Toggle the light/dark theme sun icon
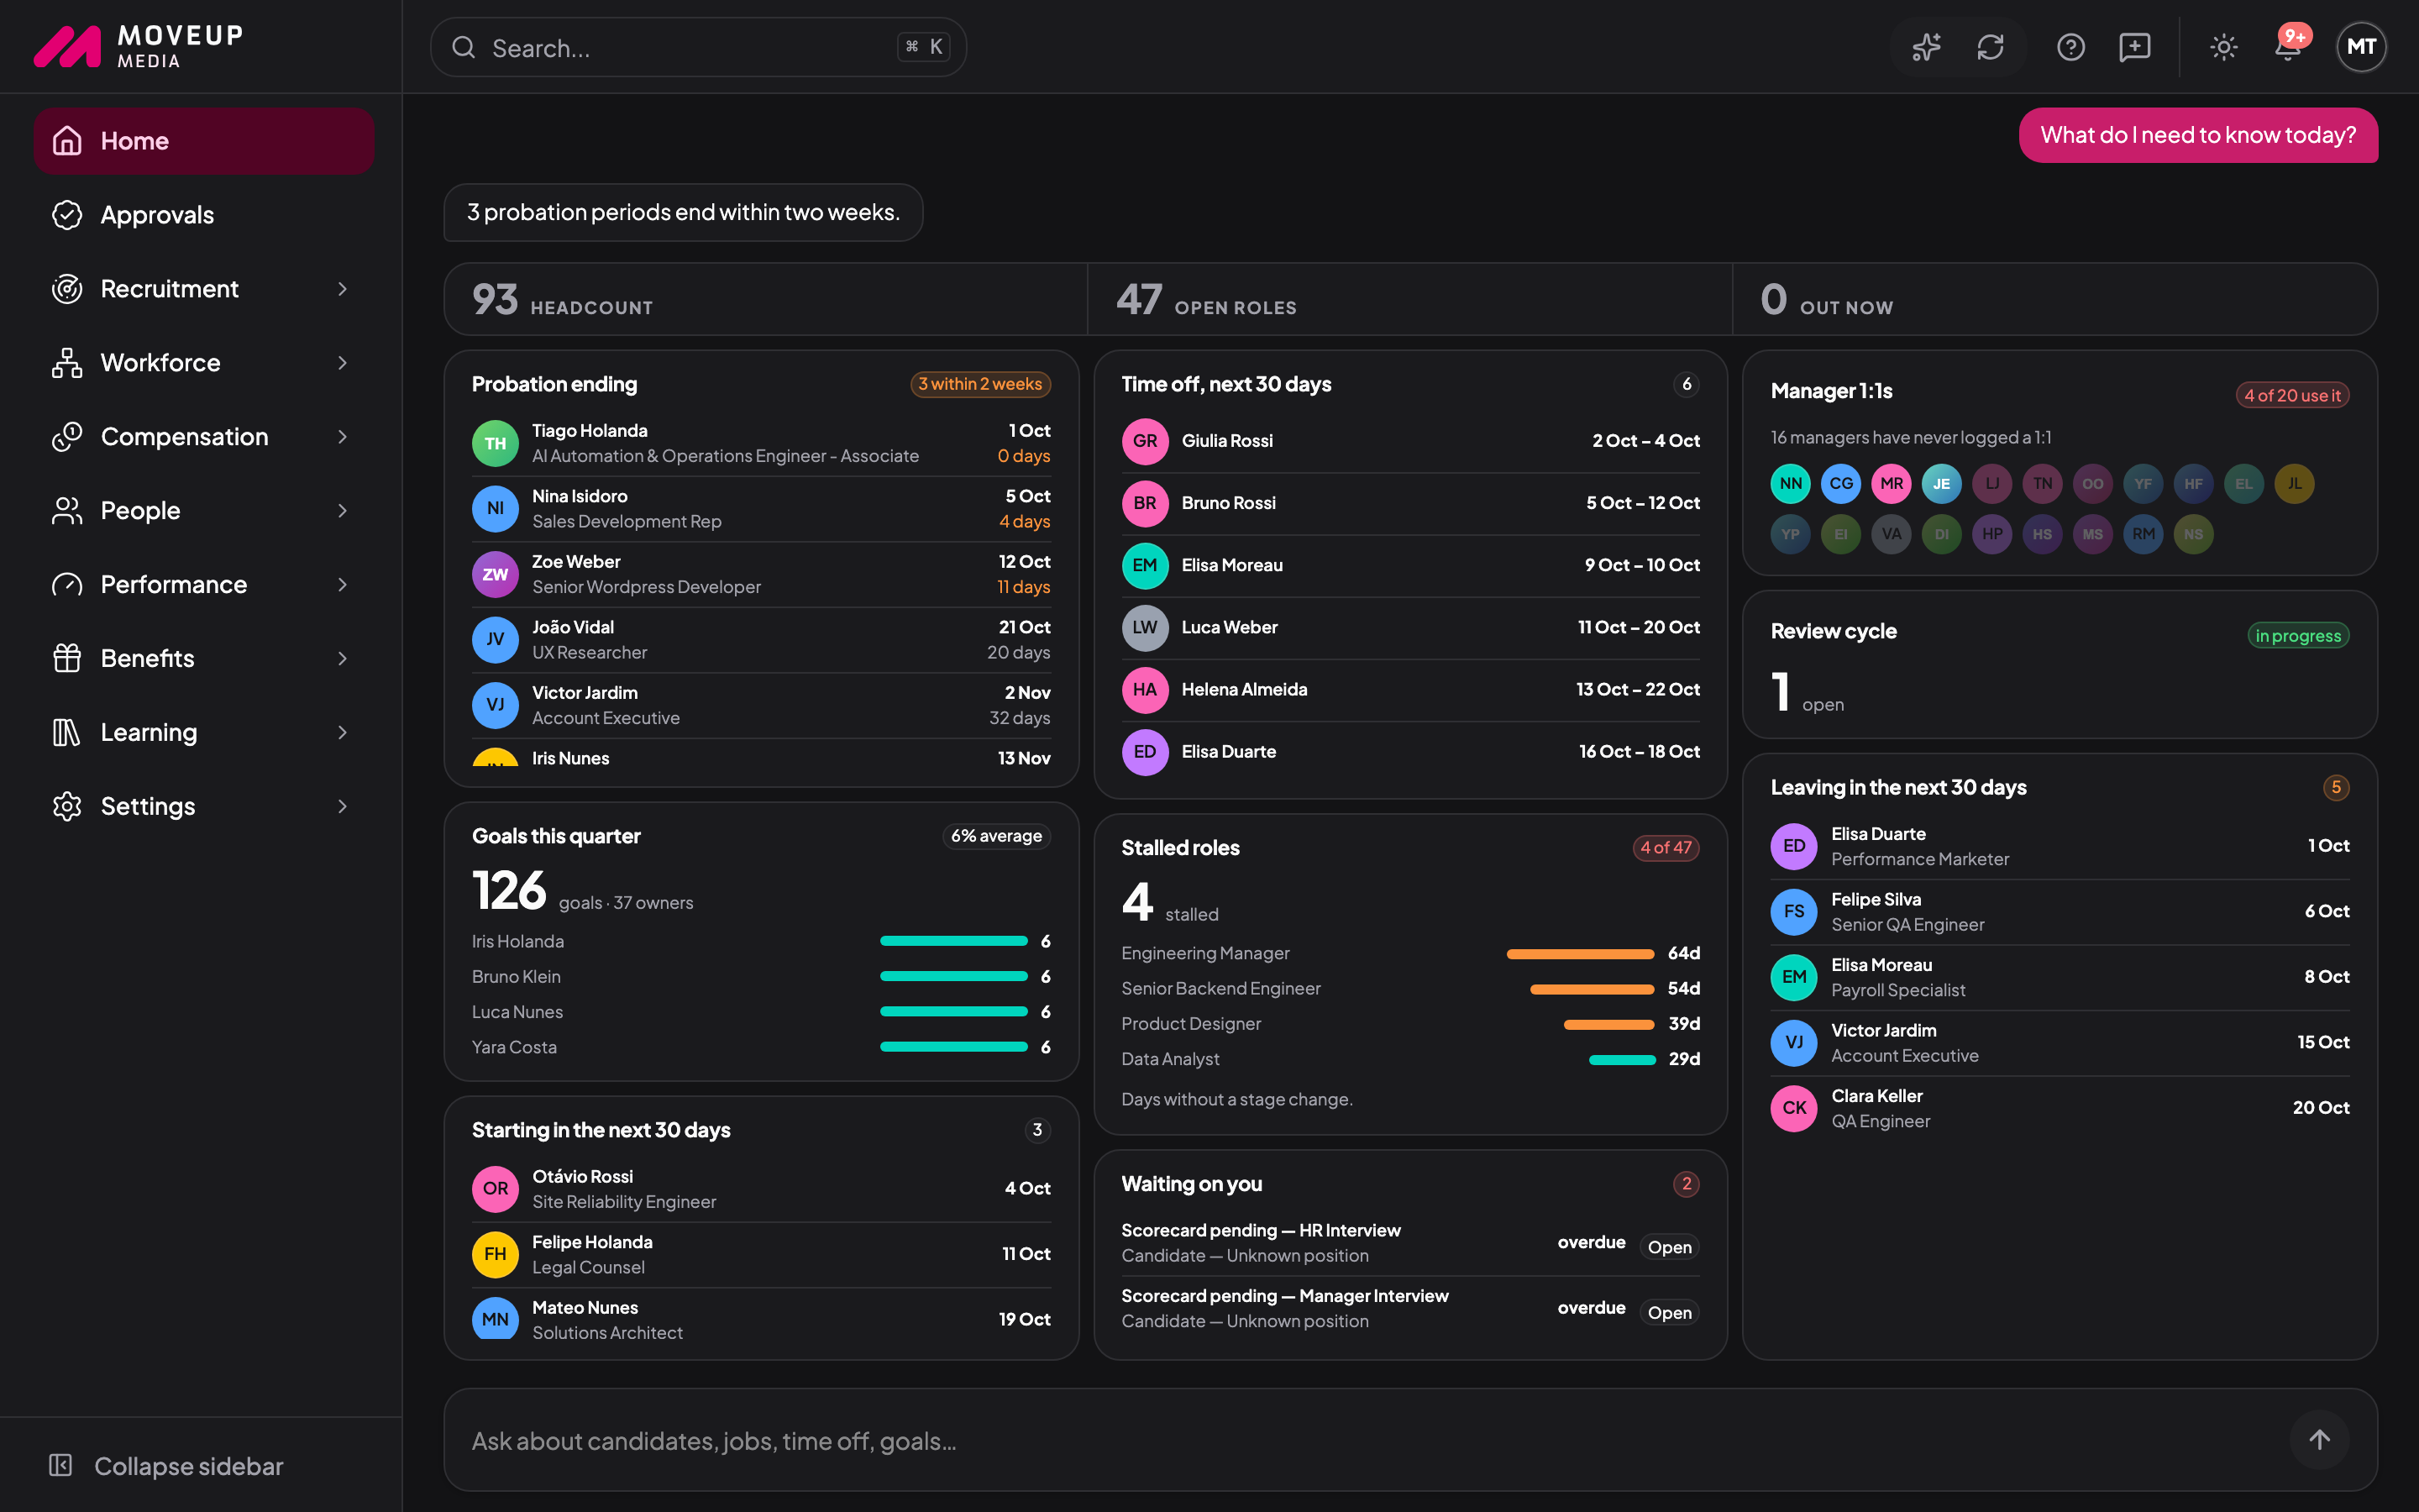 click(2223, 47)
